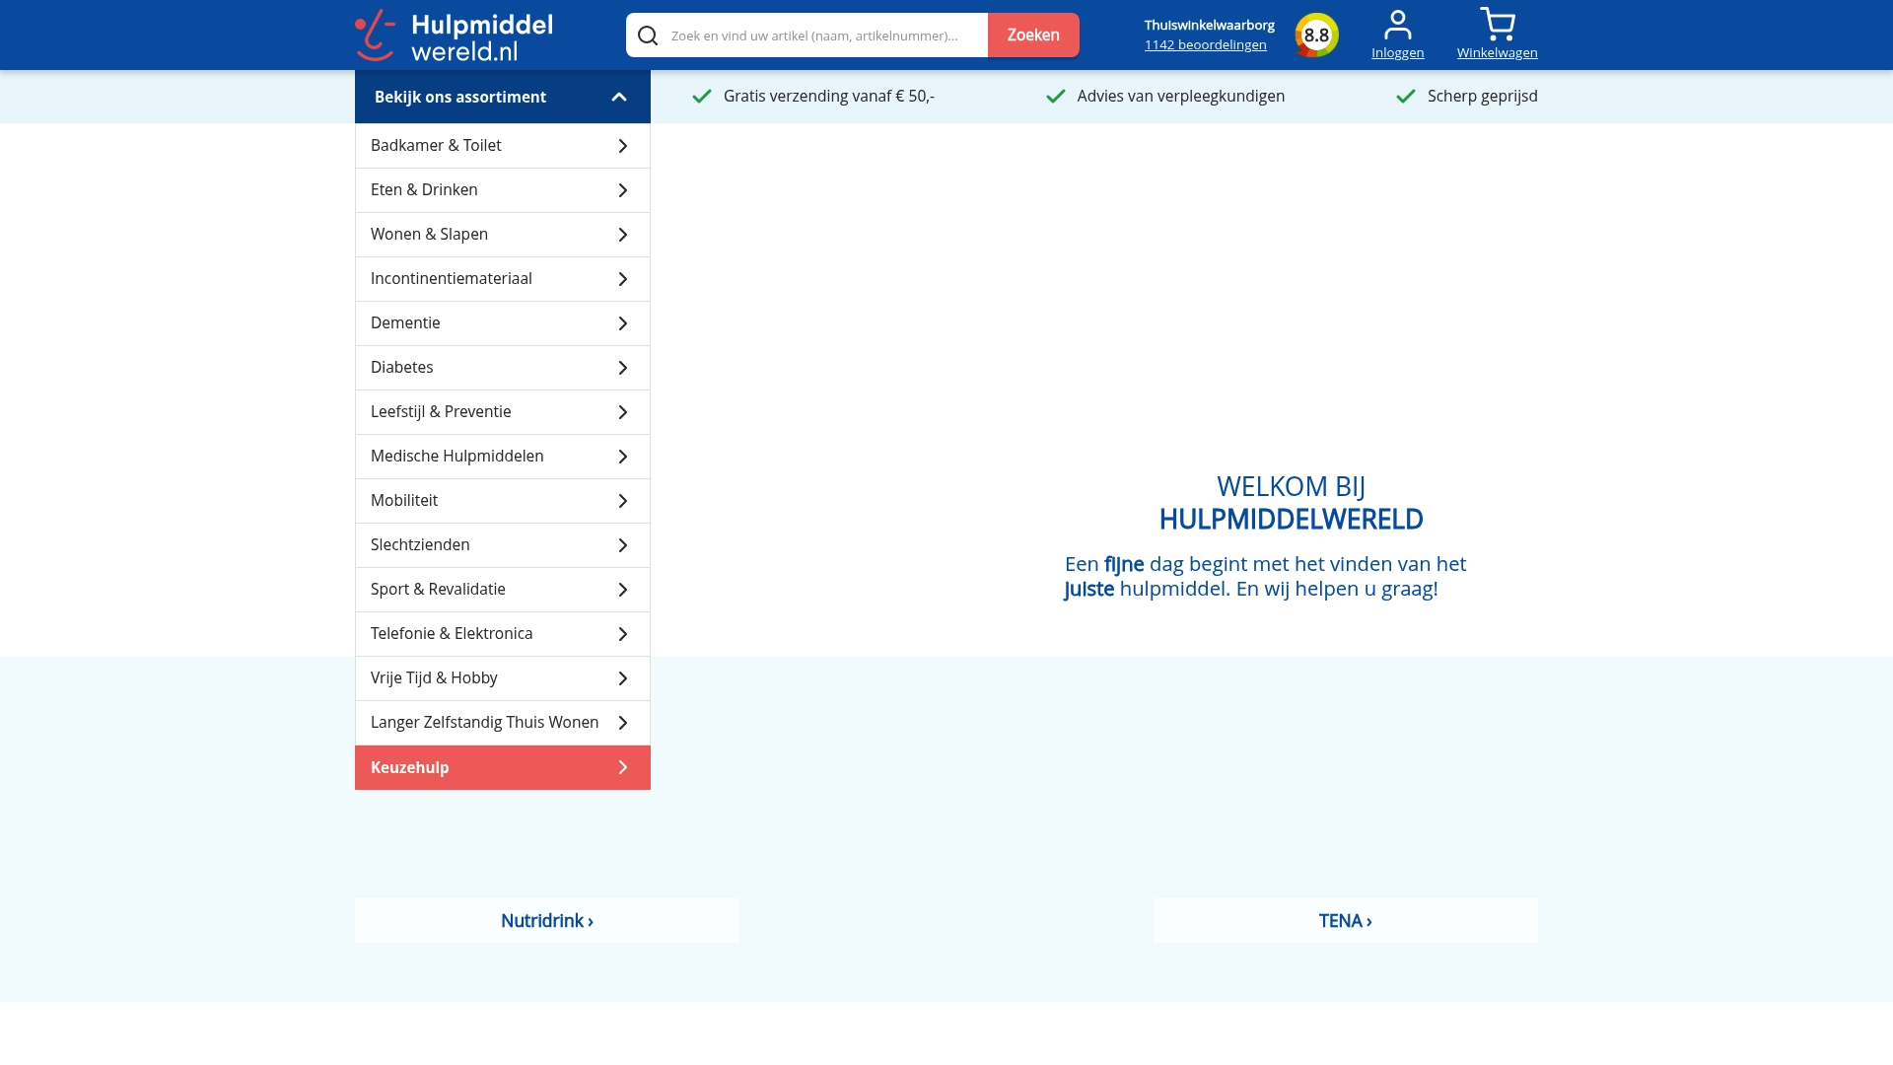The width and height of the screenshot is (1893, 1065).
Task: Click the checkmark beside Scherp geprijsd
Action: point(1404,96)
